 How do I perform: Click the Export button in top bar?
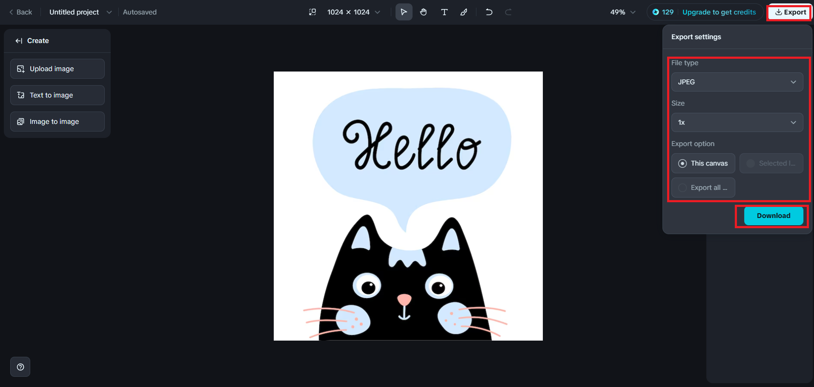click(x=790, y=12)
